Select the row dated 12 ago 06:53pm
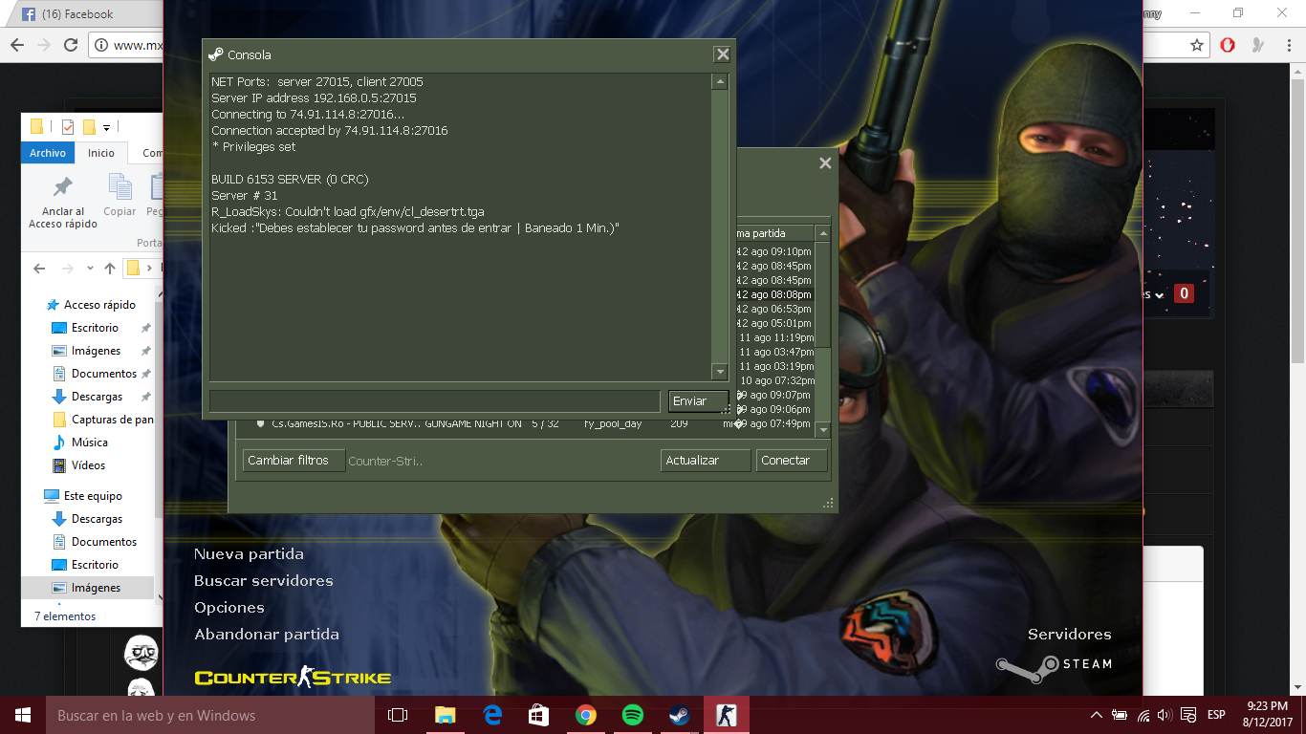 coord(774,310)
